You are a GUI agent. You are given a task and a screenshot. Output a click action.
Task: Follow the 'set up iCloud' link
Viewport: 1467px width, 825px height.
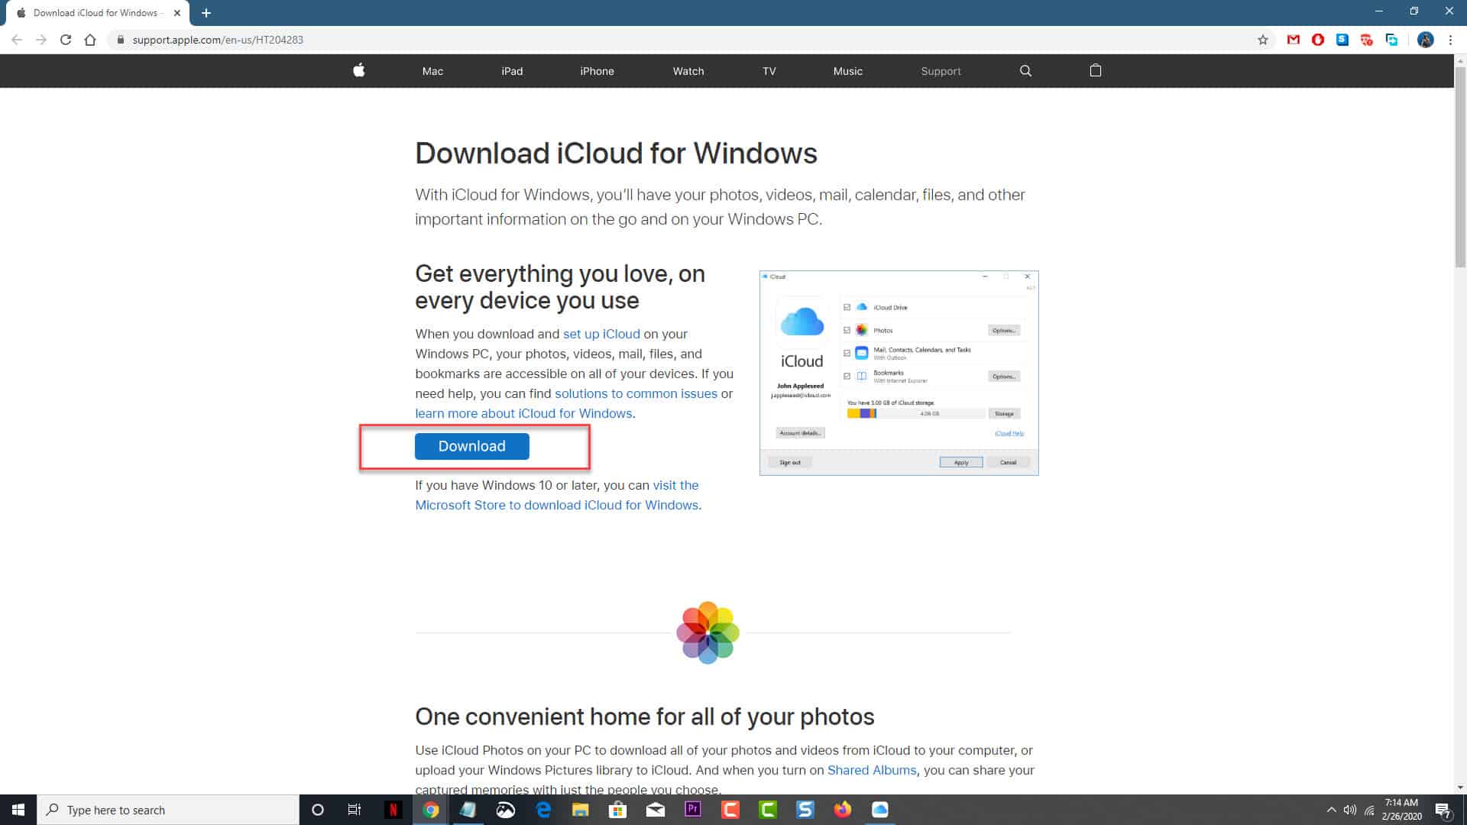pyautogui.click(x=601, y=334)
